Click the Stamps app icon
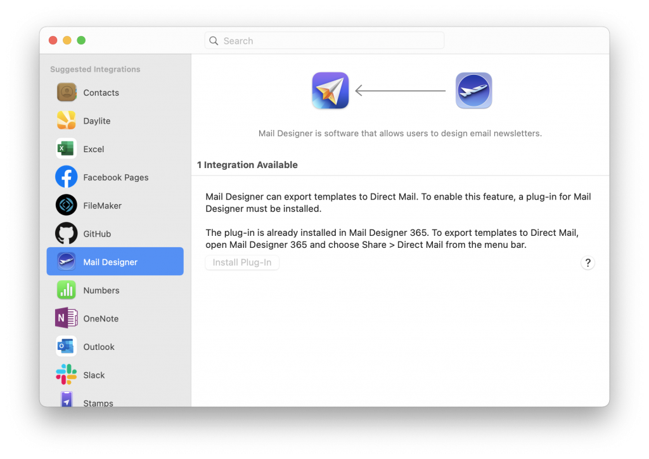 pyautogui.click(x=66, y=399)
